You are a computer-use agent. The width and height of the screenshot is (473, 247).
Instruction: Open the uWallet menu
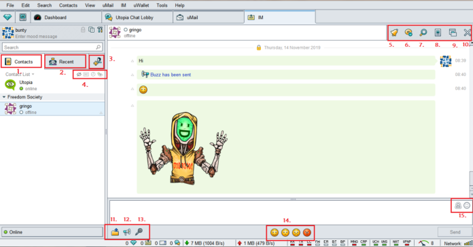(x=141, y=5)
